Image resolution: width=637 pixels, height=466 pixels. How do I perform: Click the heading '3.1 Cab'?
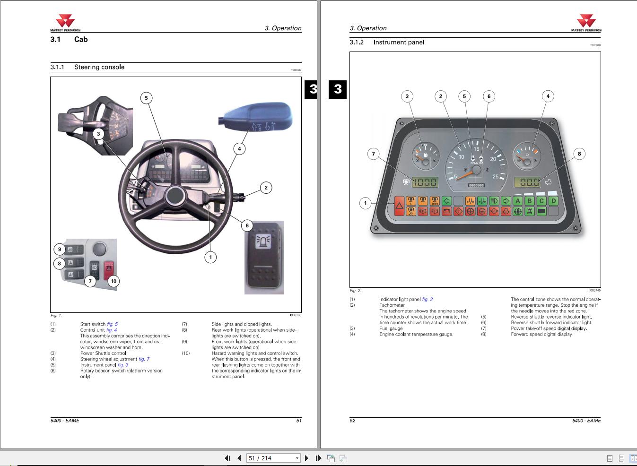click(x=69, y=40)
